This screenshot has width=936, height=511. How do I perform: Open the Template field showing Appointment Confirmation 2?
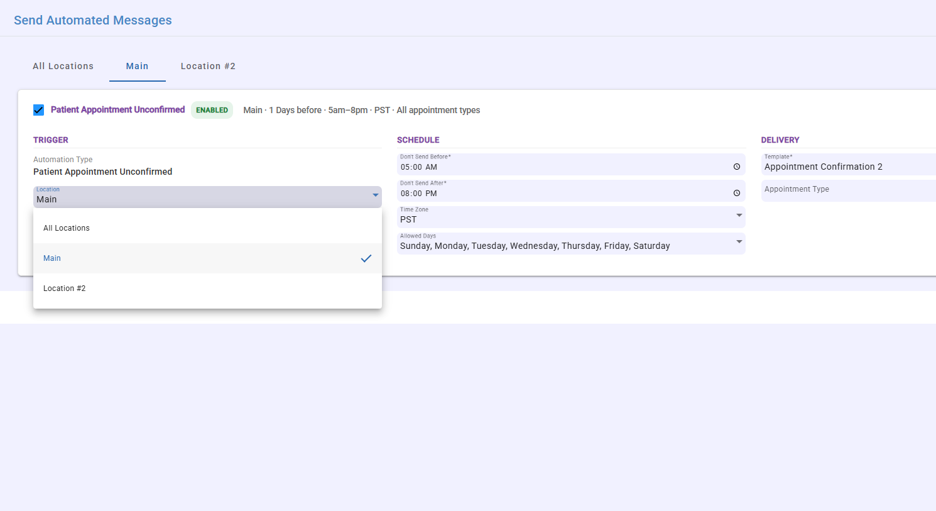click(x=849, y=164)
